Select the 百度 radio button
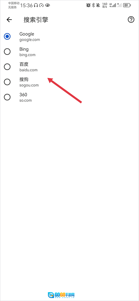 coord(7,67)
